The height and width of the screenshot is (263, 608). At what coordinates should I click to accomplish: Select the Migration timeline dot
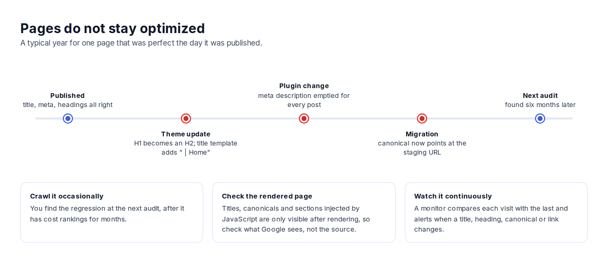(x=422, y=119)
